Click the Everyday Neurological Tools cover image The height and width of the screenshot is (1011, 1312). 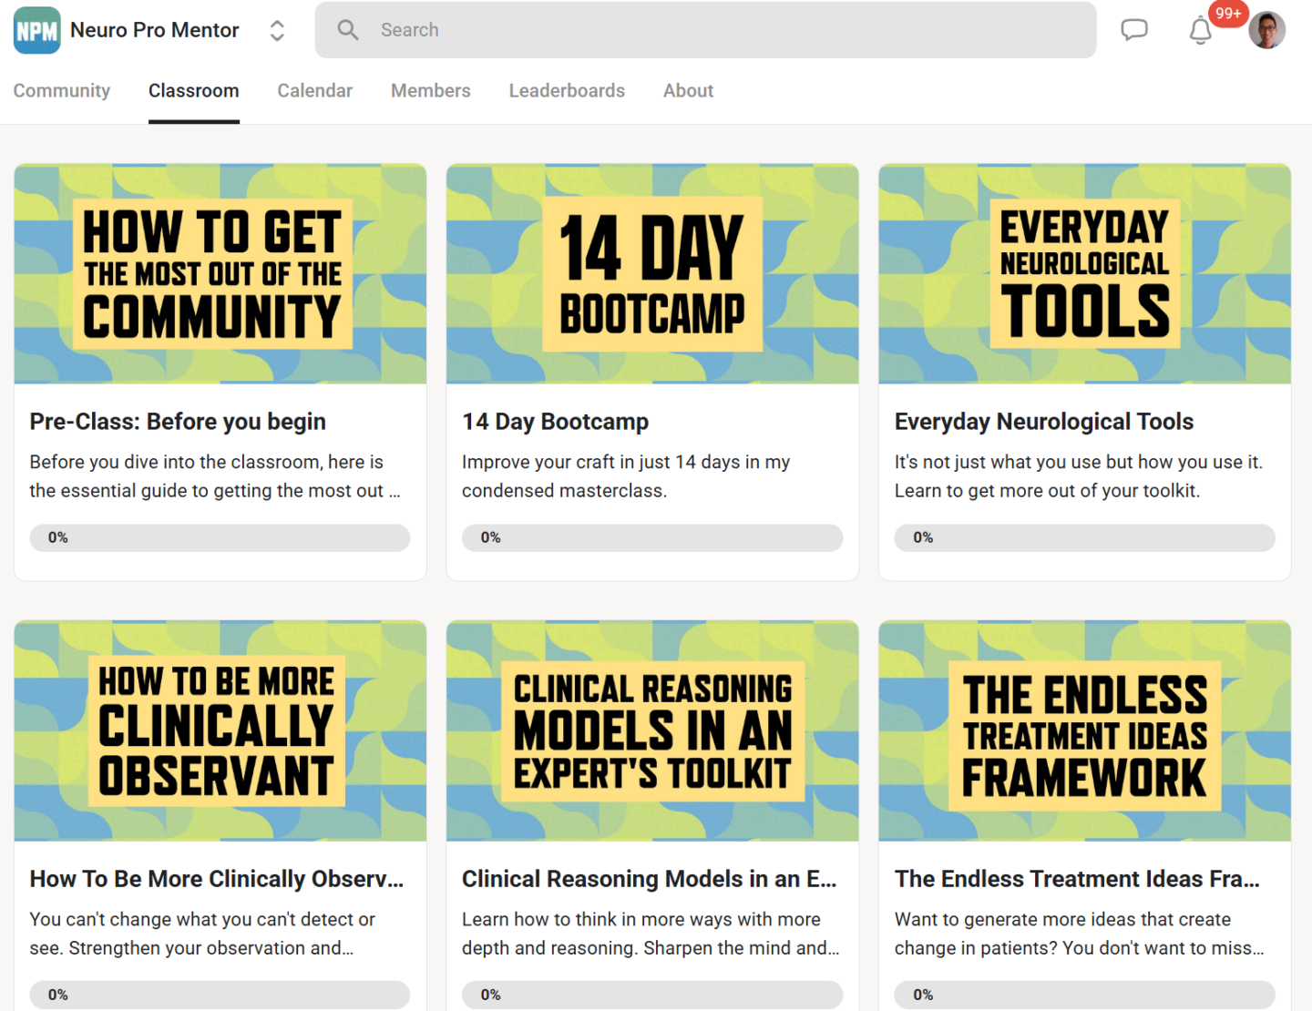1084,274
